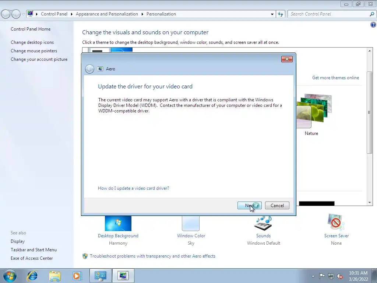The height and width of the screenshot is (283, 377).
Task: Open Ease of Access Center link
Action: pos(32,258)
